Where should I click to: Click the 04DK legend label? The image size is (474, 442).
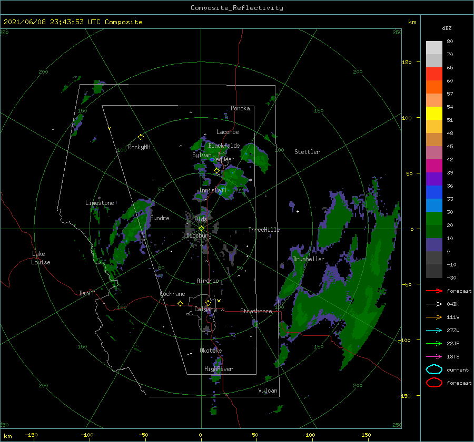point(453,304)
